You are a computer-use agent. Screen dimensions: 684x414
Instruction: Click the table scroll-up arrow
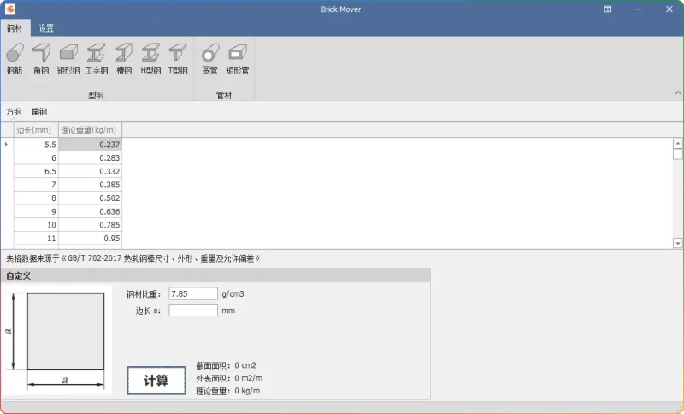coord(677,144)
